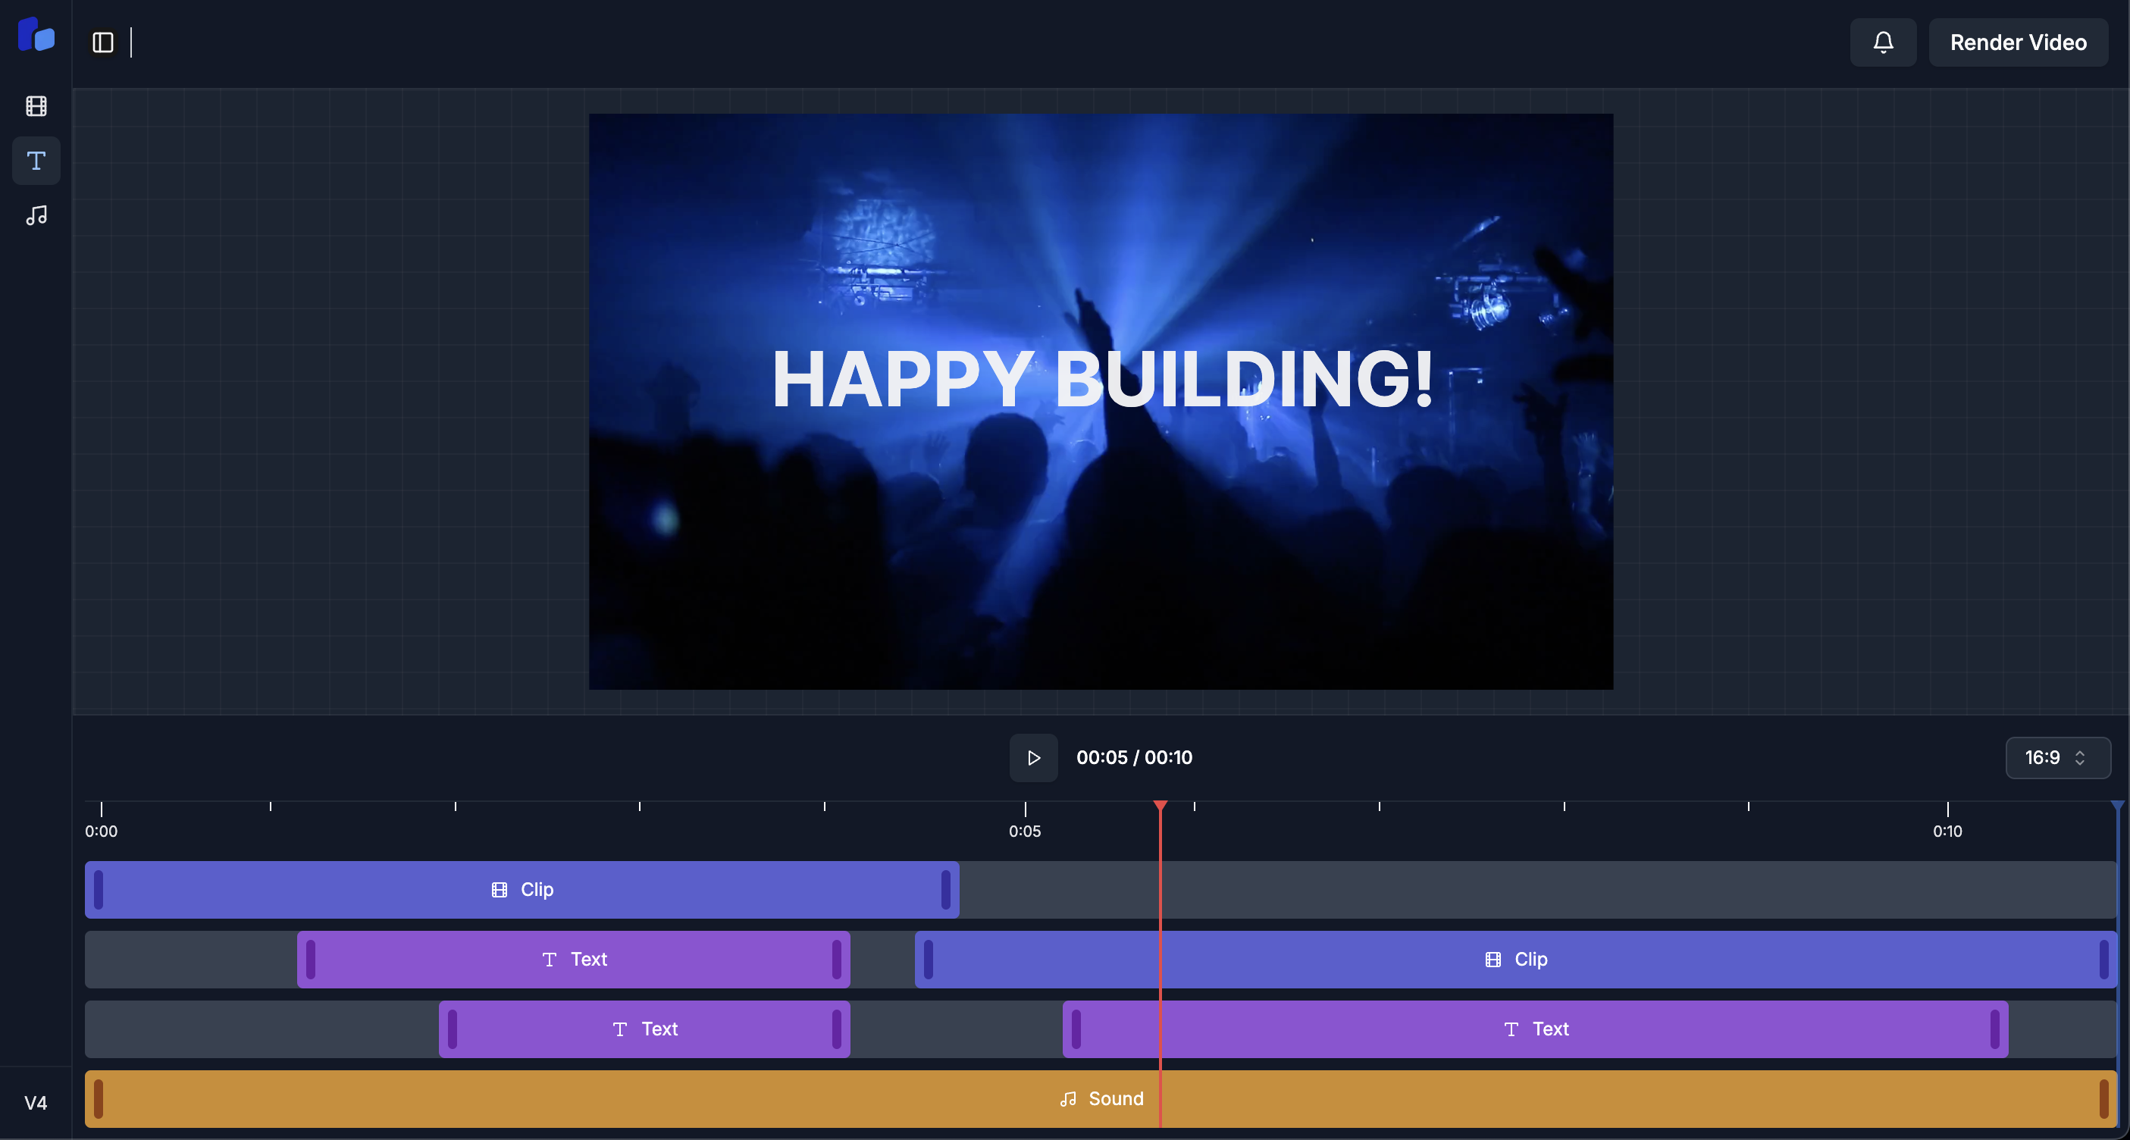Click the V4 label at bottom left

click(36, 1102)
